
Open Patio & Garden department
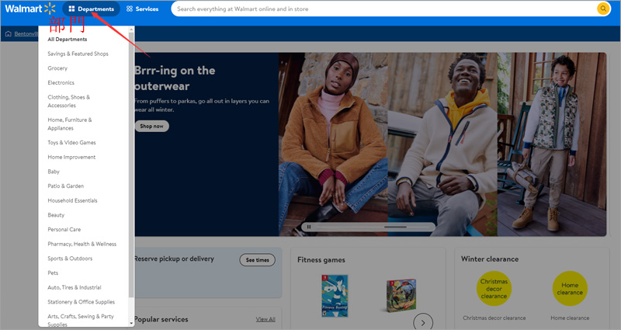66,186
